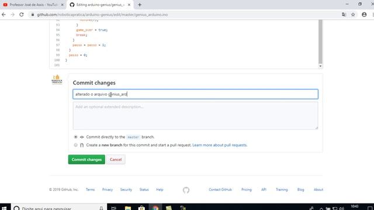Click the GitHub octocat logo in footer

click(x=186, y=190)
